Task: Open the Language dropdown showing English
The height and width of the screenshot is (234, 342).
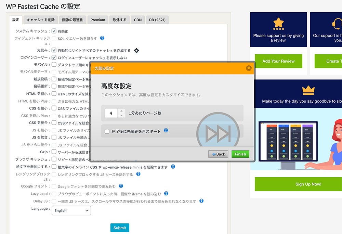Action: pos(71,210)
